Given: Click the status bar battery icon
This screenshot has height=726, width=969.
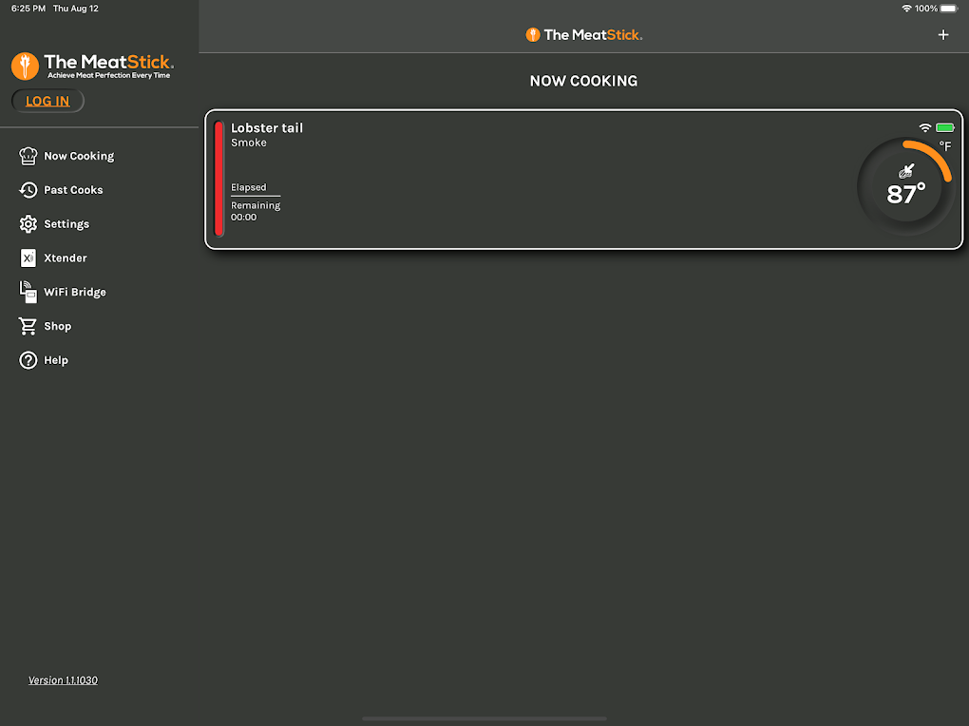Looking at the screenshot, I should [949, 9].
